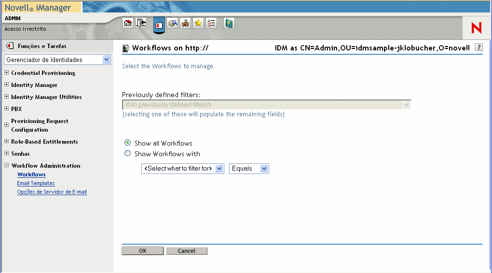Expand Identity Manager plus box
Screen dimensions: 492x273
6,85
